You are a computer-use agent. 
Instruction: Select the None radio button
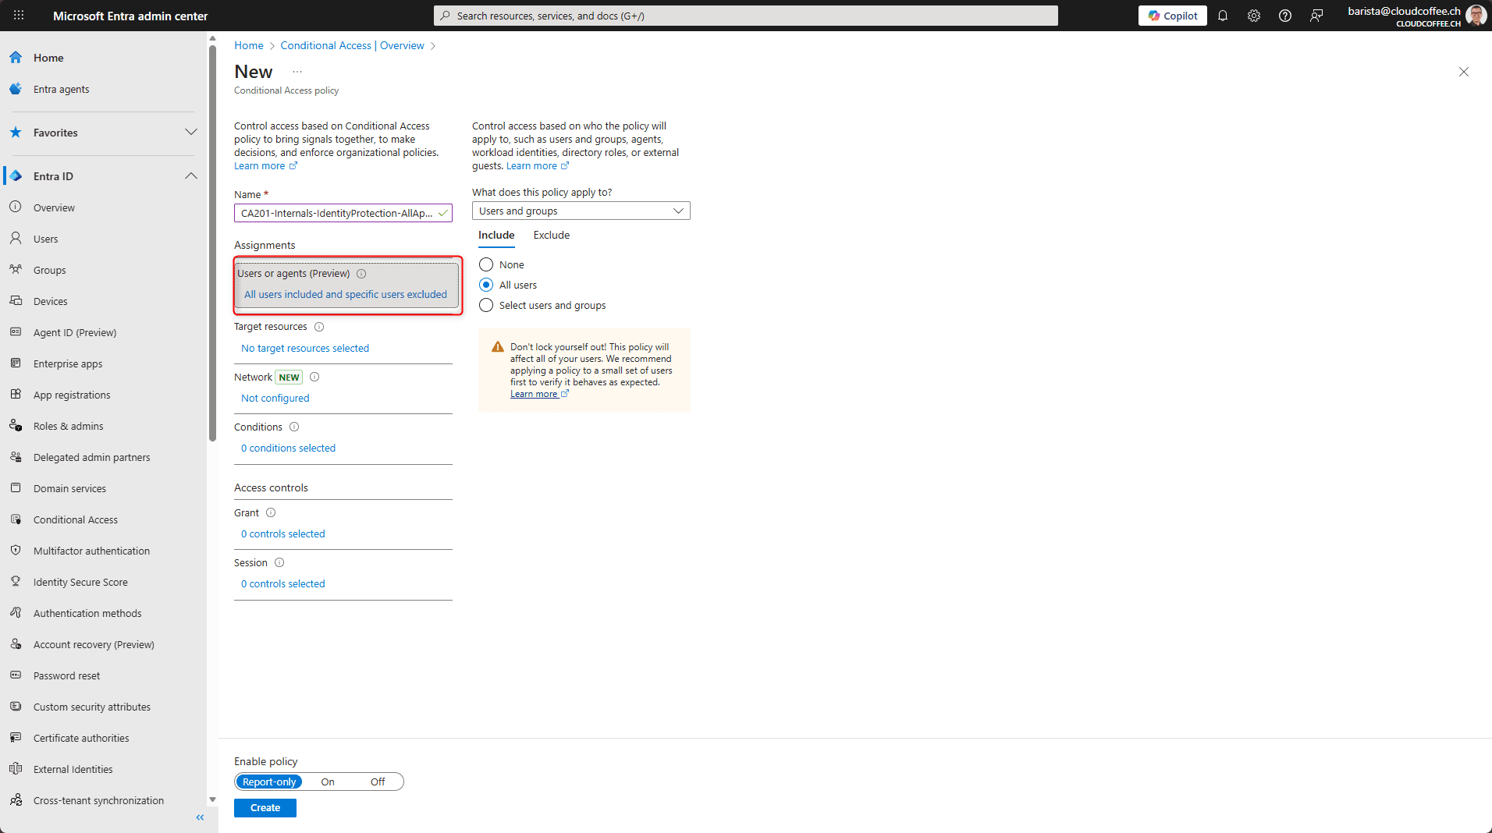[486, 264]
